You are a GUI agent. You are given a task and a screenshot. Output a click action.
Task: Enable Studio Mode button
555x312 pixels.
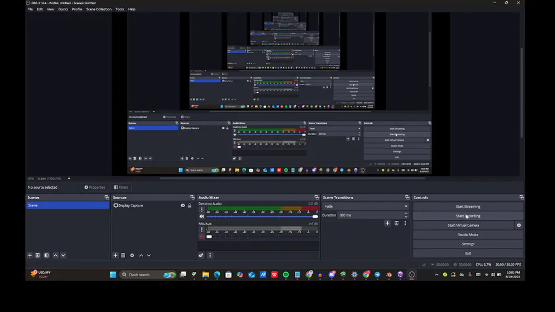tap(468, 234)
